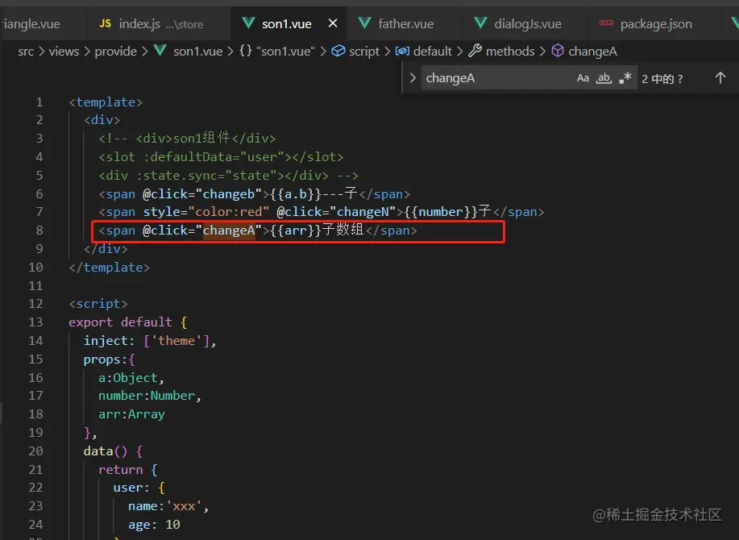Click 'changeb' handler on line 6

(229, 193)
